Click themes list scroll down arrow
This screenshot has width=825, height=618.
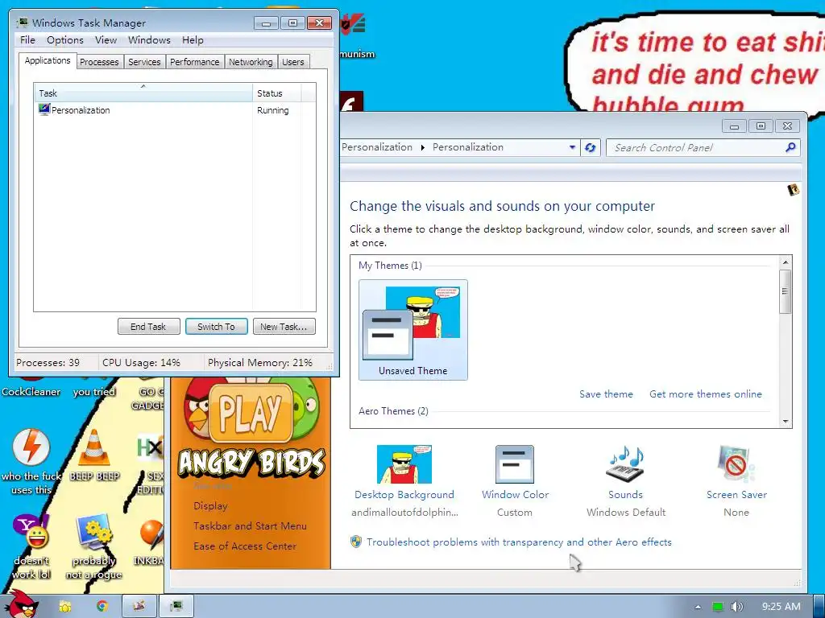[785, 422]
